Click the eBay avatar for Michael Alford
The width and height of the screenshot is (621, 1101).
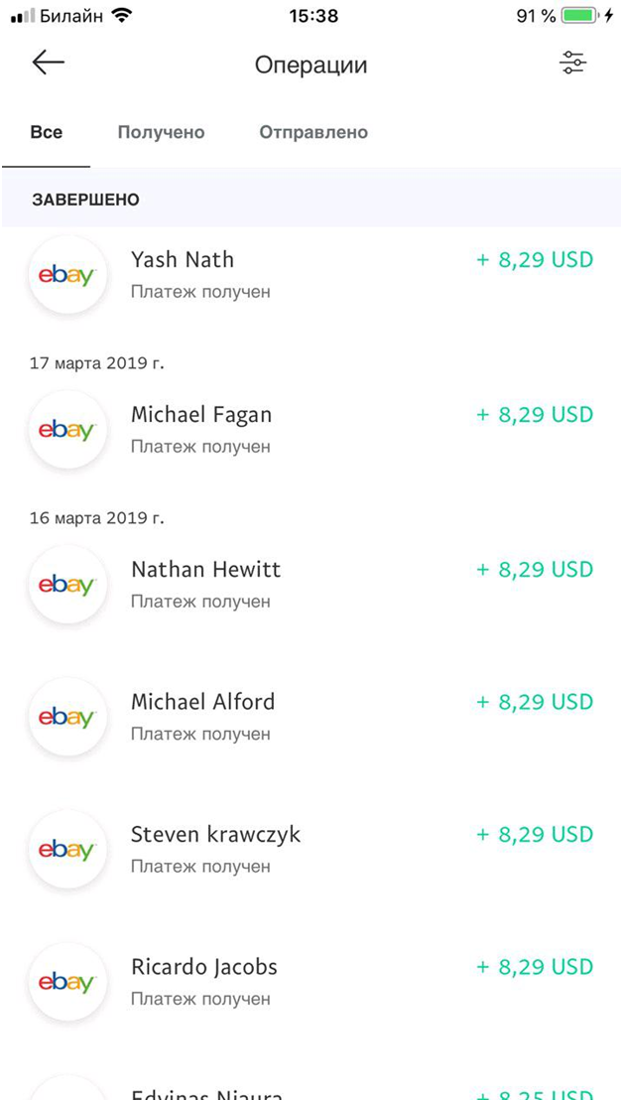coord(67,717)
